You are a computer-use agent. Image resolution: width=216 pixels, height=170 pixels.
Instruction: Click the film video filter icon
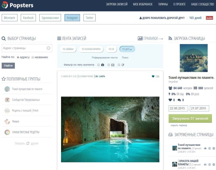113,65
